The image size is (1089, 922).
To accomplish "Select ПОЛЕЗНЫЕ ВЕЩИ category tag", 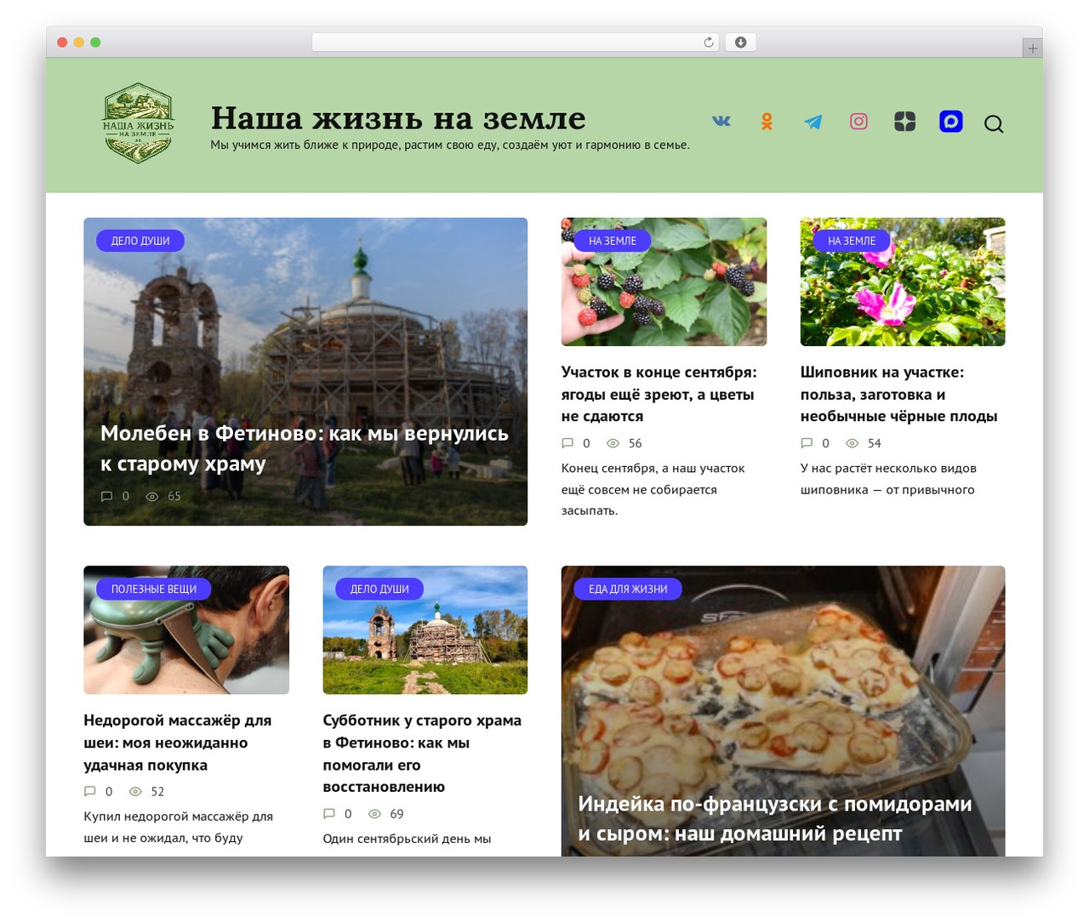I will tap(154, 589).
